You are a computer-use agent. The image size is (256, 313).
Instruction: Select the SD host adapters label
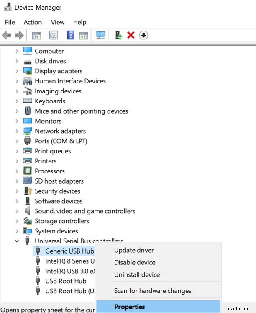(x=59, y=181)
